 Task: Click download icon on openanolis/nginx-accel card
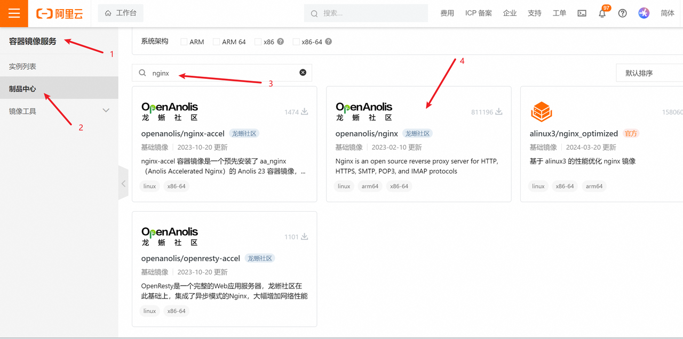305,112
